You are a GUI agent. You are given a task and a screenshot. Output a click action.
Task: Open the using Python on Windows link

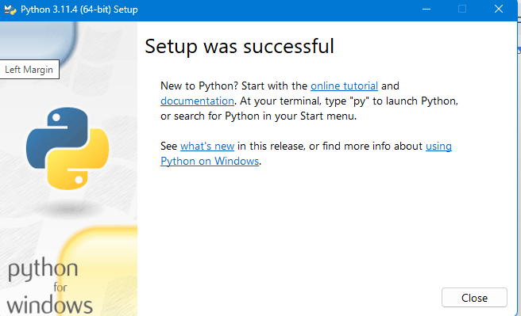pos(210,161)
